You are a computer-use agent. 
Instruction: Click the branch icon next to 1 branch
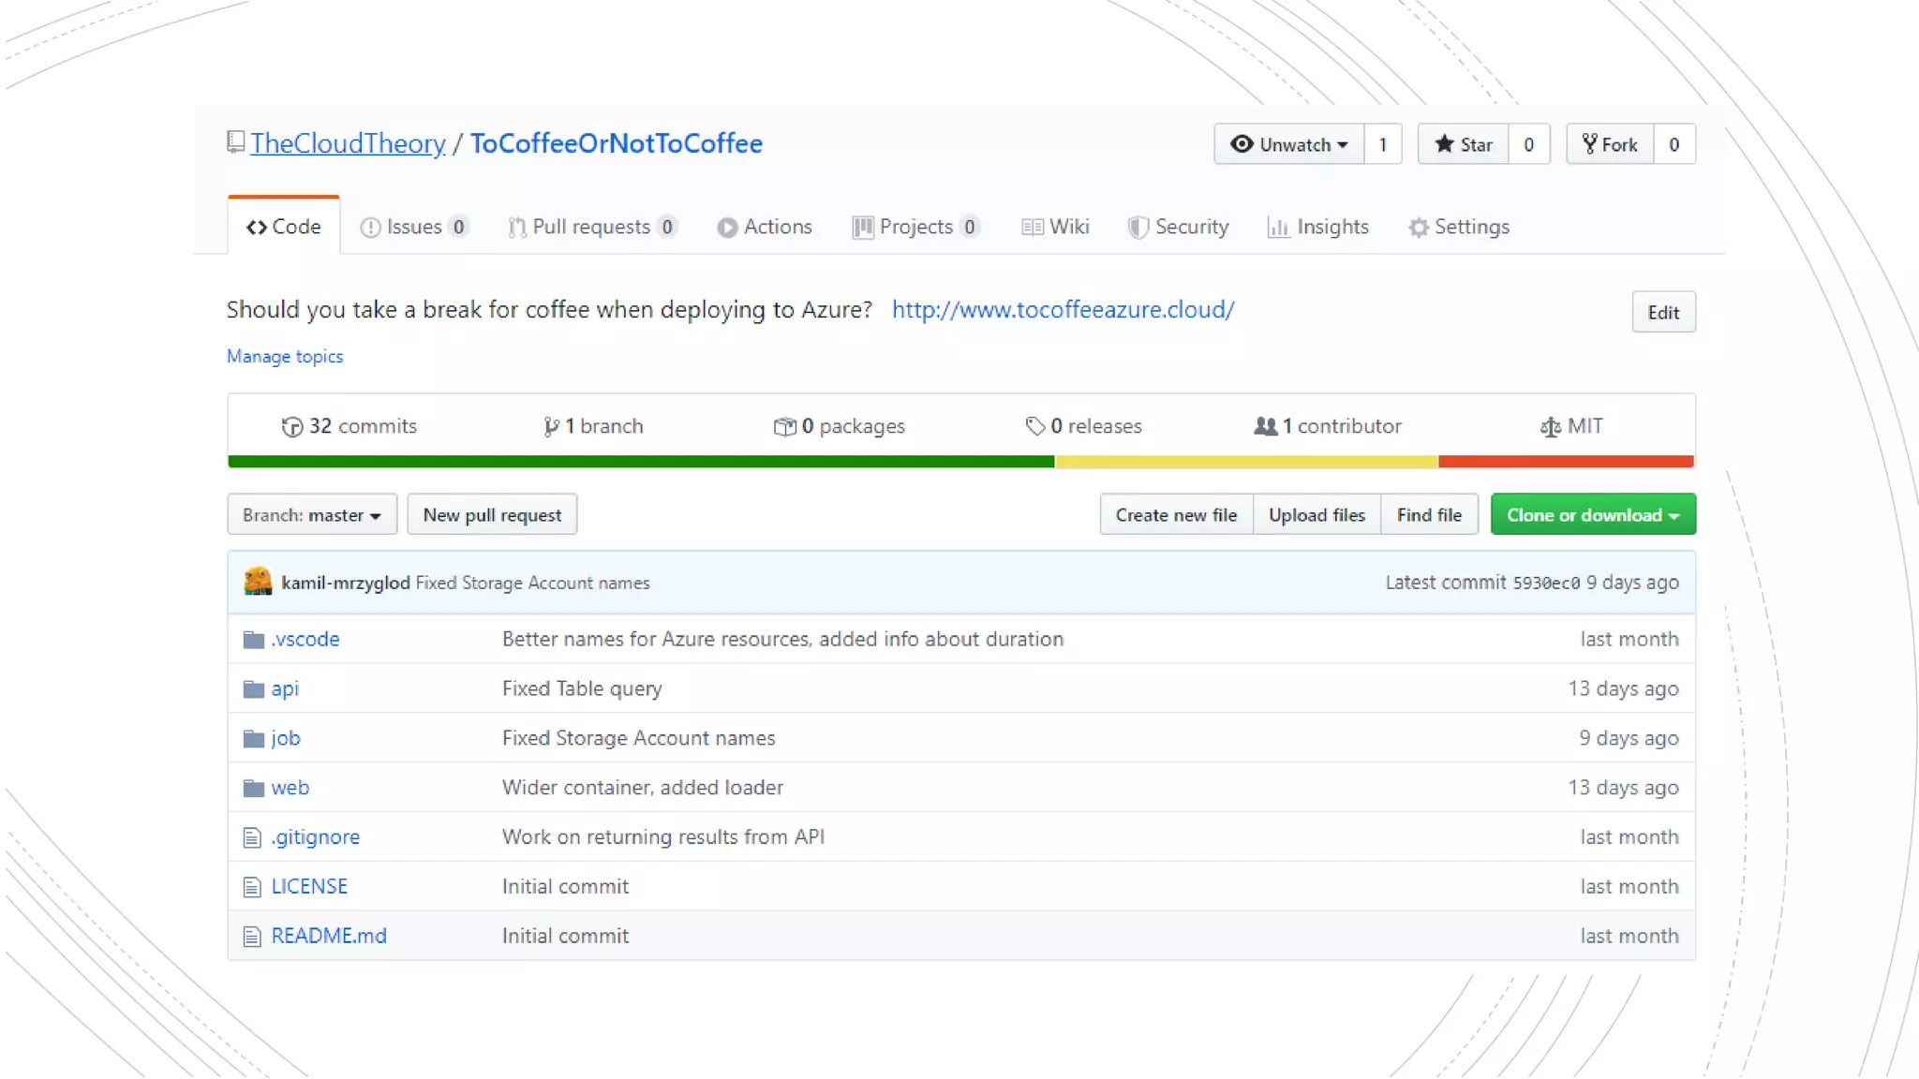[551, 427]
